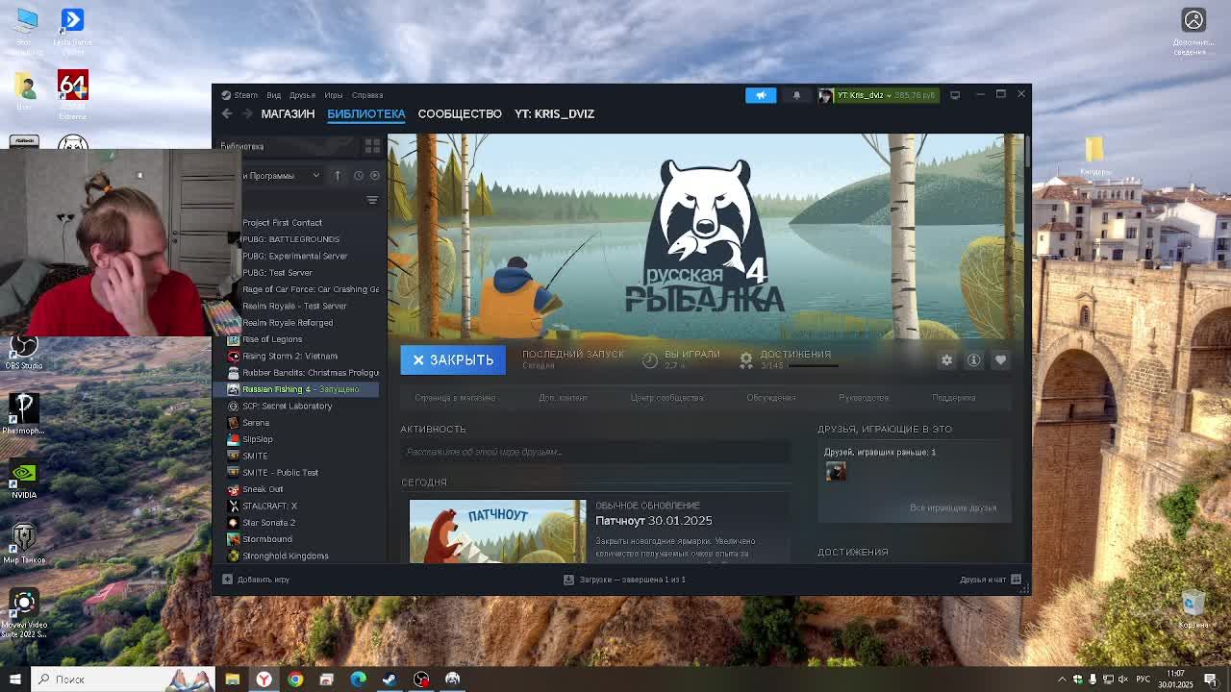Click the Add a Game plus icon
Image resolution: width=1231 pixels, height=692 pixels.
point(227,580)
